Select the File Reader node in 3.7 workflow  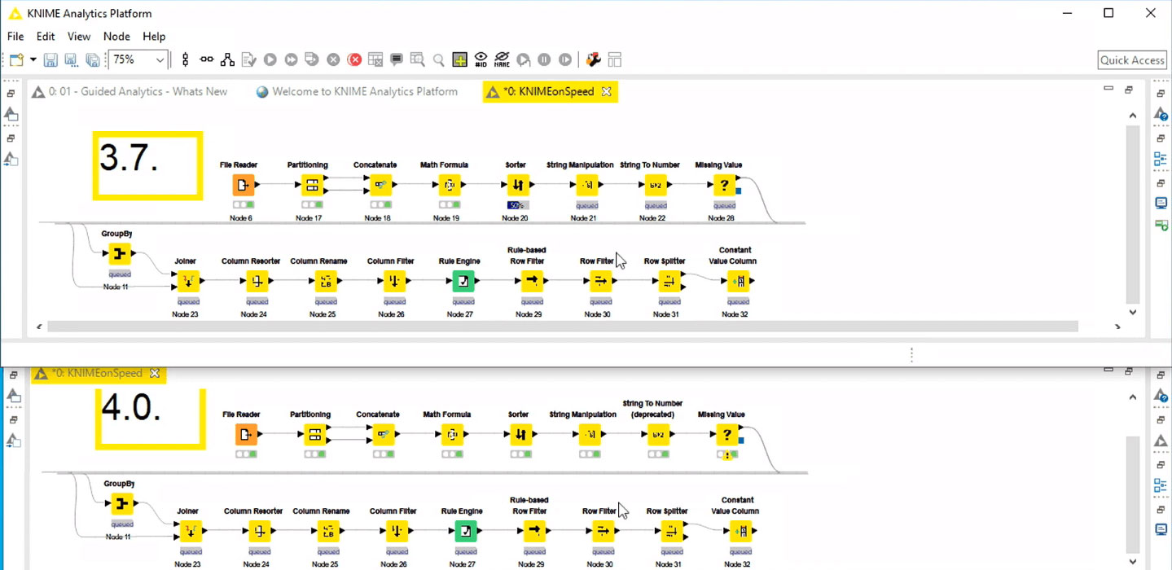[243, 185]
